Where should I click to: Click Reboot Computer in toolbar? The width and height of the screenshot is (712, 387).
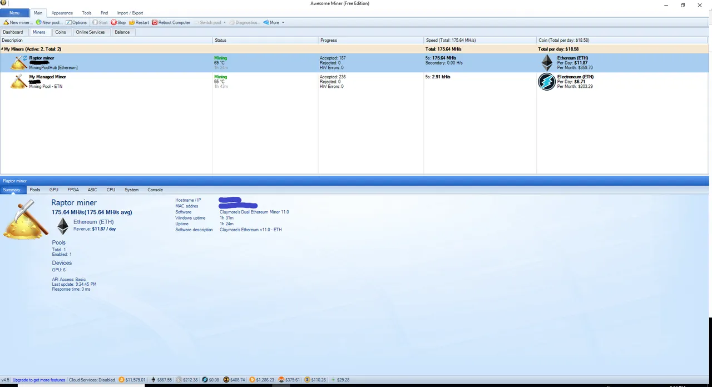point(171,23)
